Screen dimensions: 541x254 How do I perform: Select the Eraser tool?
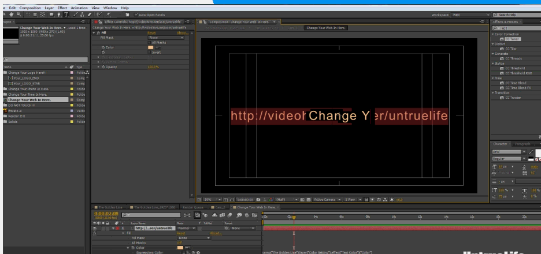point(90,14)
